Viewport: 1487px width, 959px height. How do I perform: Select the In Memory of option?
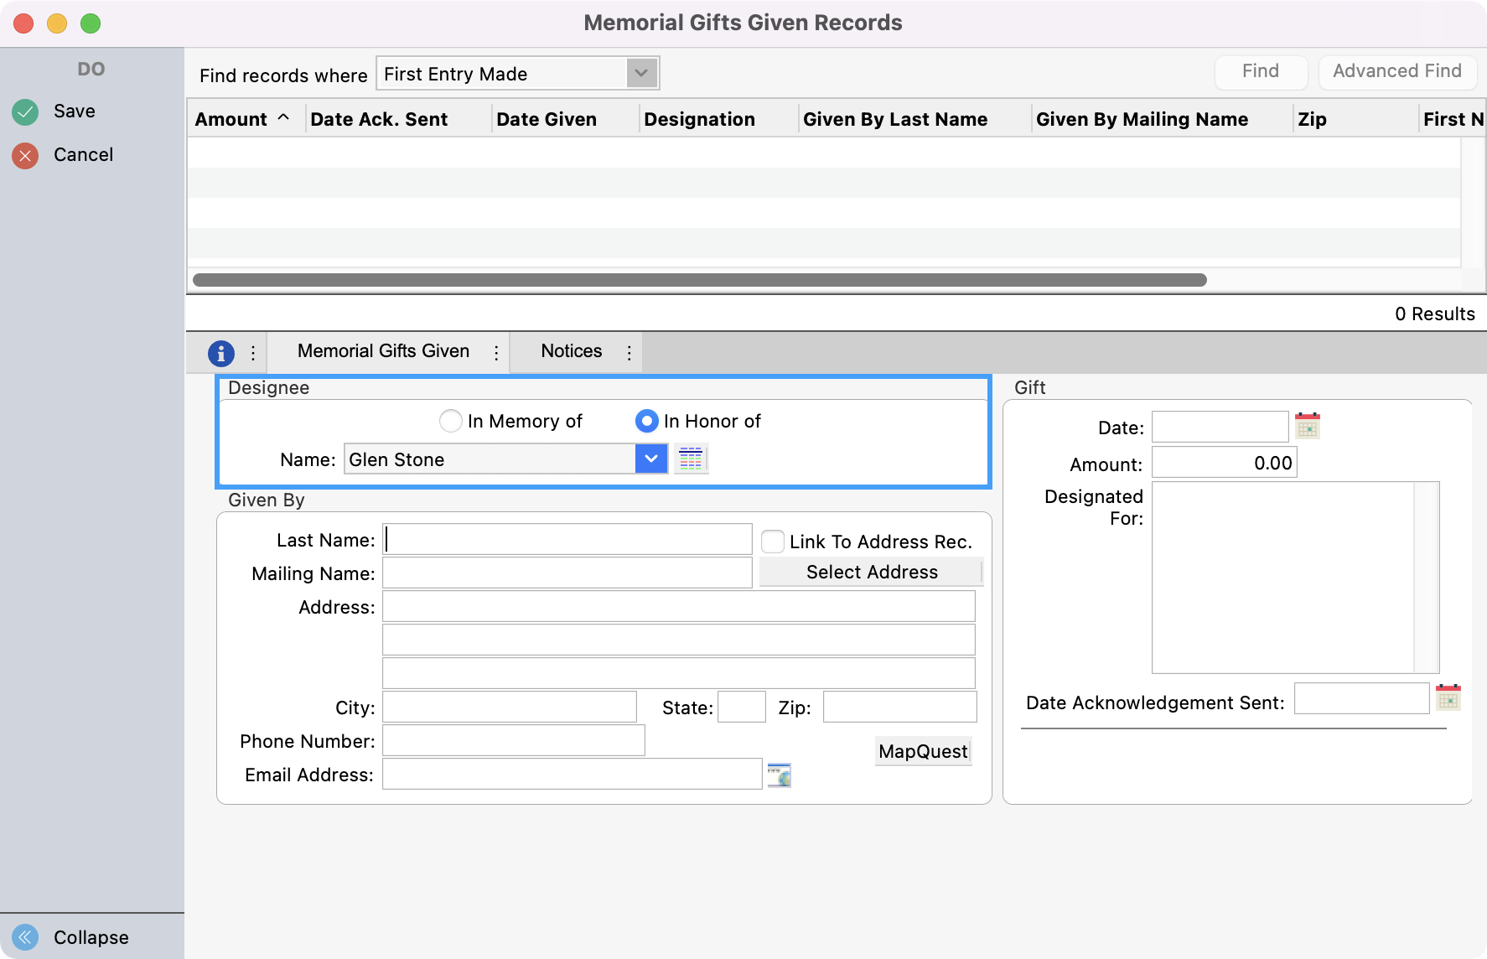(451, 421)
